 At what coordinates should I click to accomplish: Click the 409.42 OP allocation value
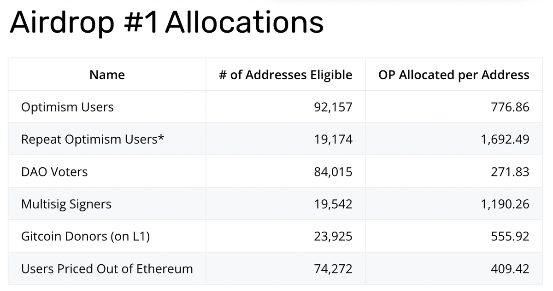pyautogui.click(x=510, y=269)
